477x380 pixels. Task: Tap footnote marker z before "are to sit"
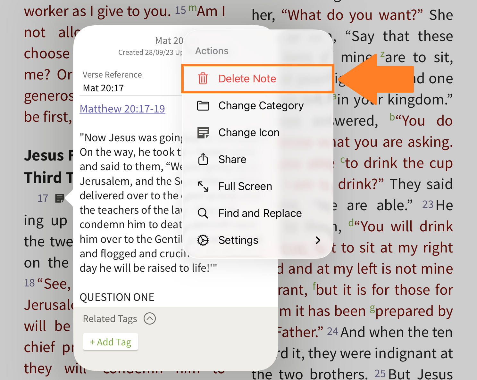click(382, 54)
